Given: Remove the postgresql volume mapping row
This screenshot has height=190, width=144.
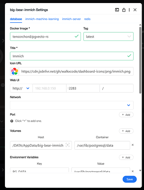Looking at the screenshot, I should click(x=133, y=145).
